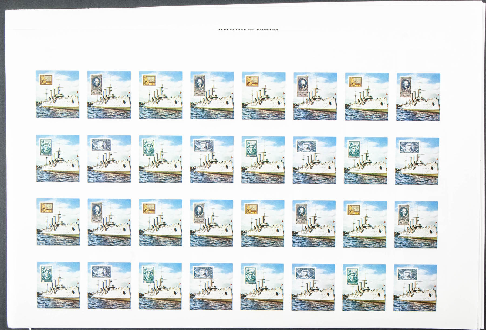Screen dimensions: 486x330
Task: Click the second stamp in the bottom row
Action: (x=109, y=285)
